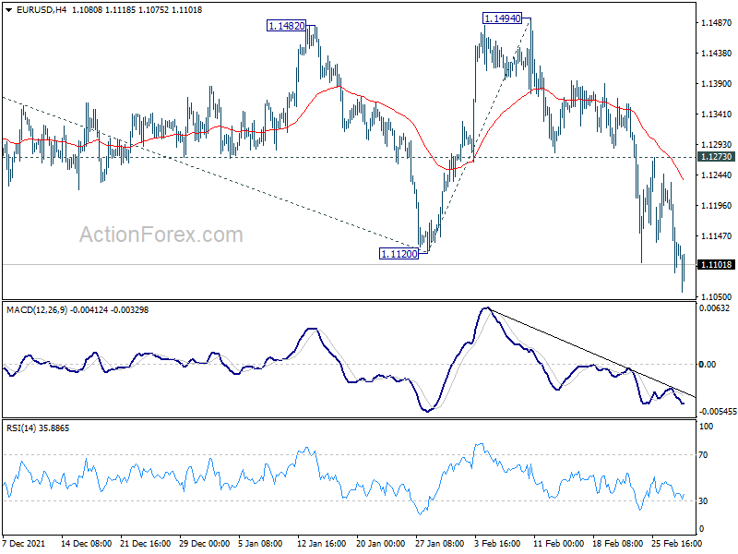Click the 1.12730 price level marker
The image size is (738, 554).
point(716,157)
